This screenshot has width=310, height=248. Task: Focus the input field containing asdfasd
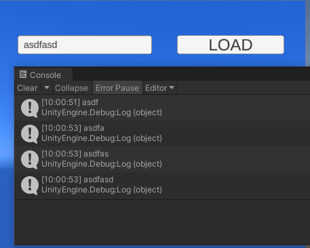coord(85,45)
